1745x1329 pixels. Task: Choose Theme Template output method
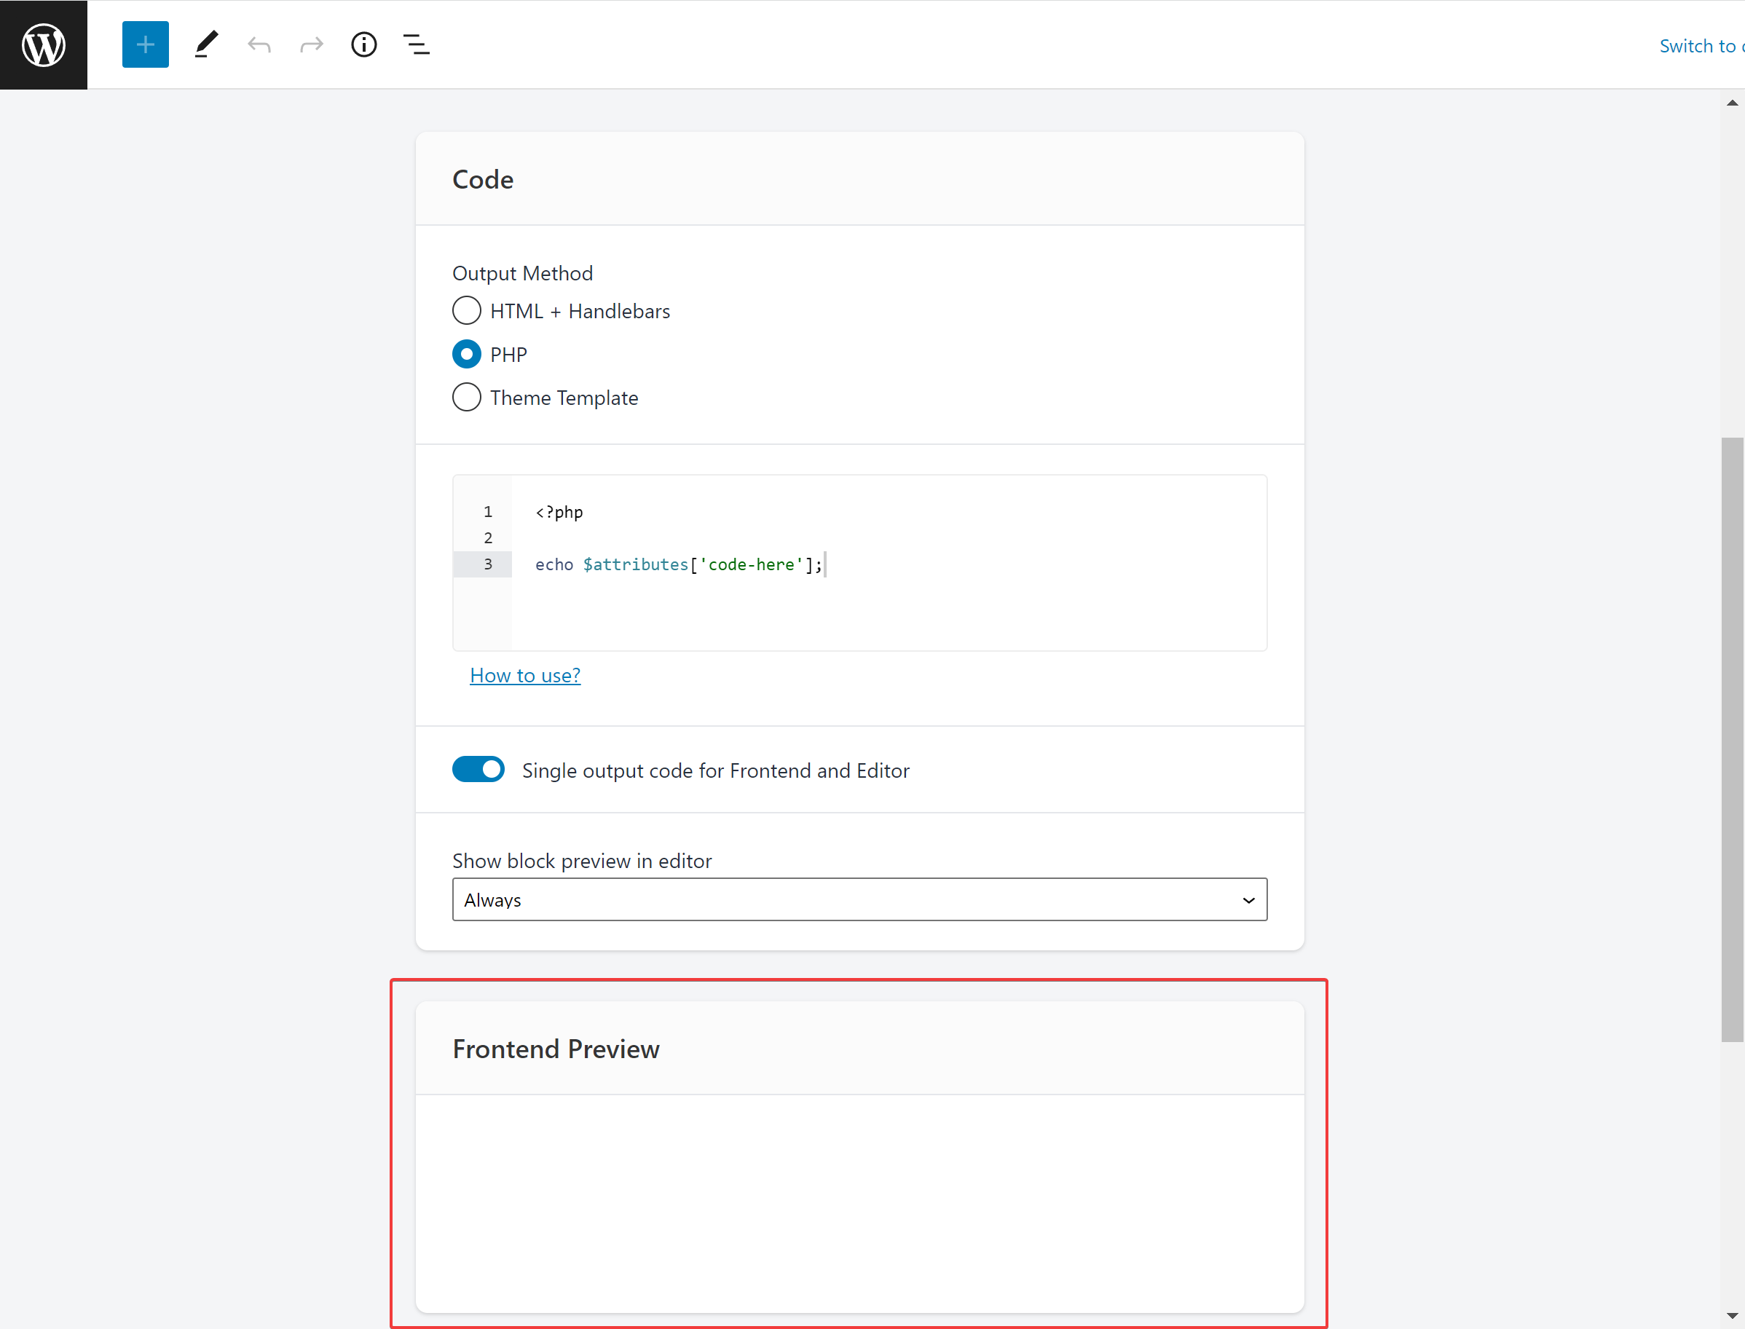pos(467,397)
